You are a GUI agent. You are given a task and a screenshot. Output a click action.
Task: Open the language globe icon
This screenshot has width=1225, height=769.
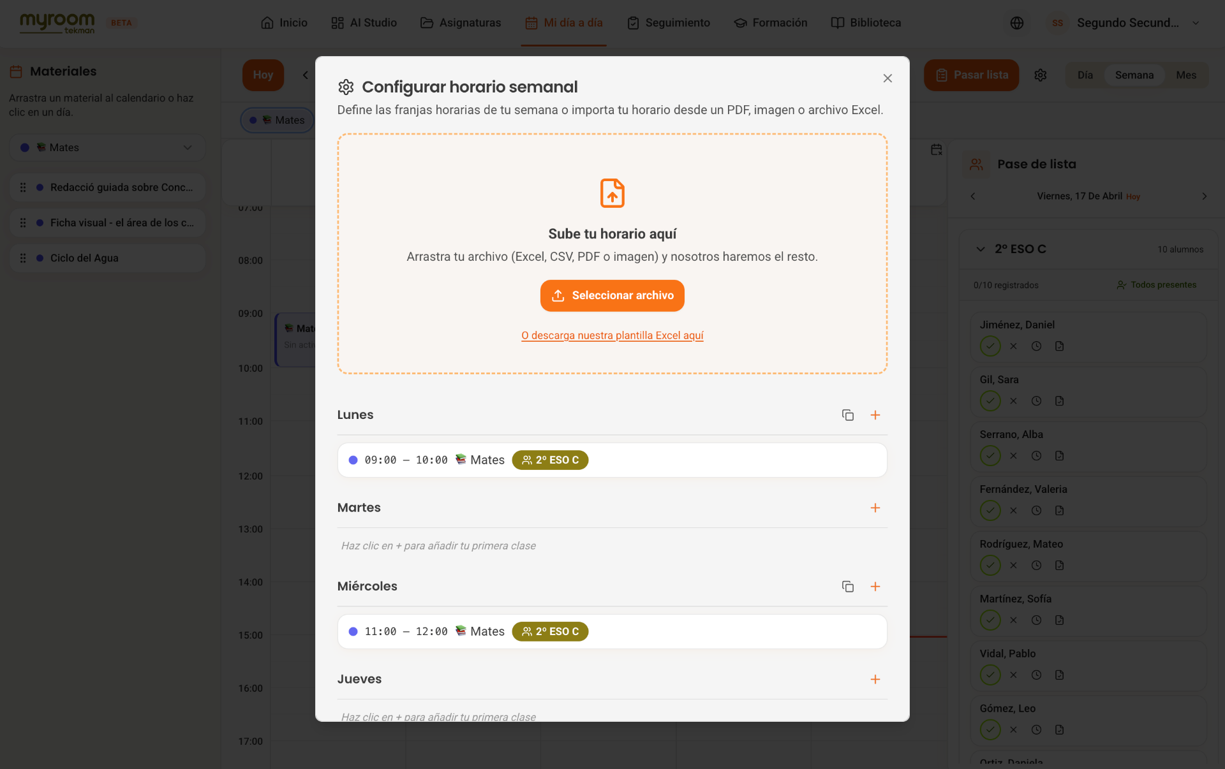tap(1017, 23)
